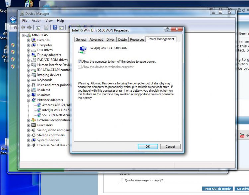Select the Monitors icon
The image size is (249, 195).
tap(34, 95)
